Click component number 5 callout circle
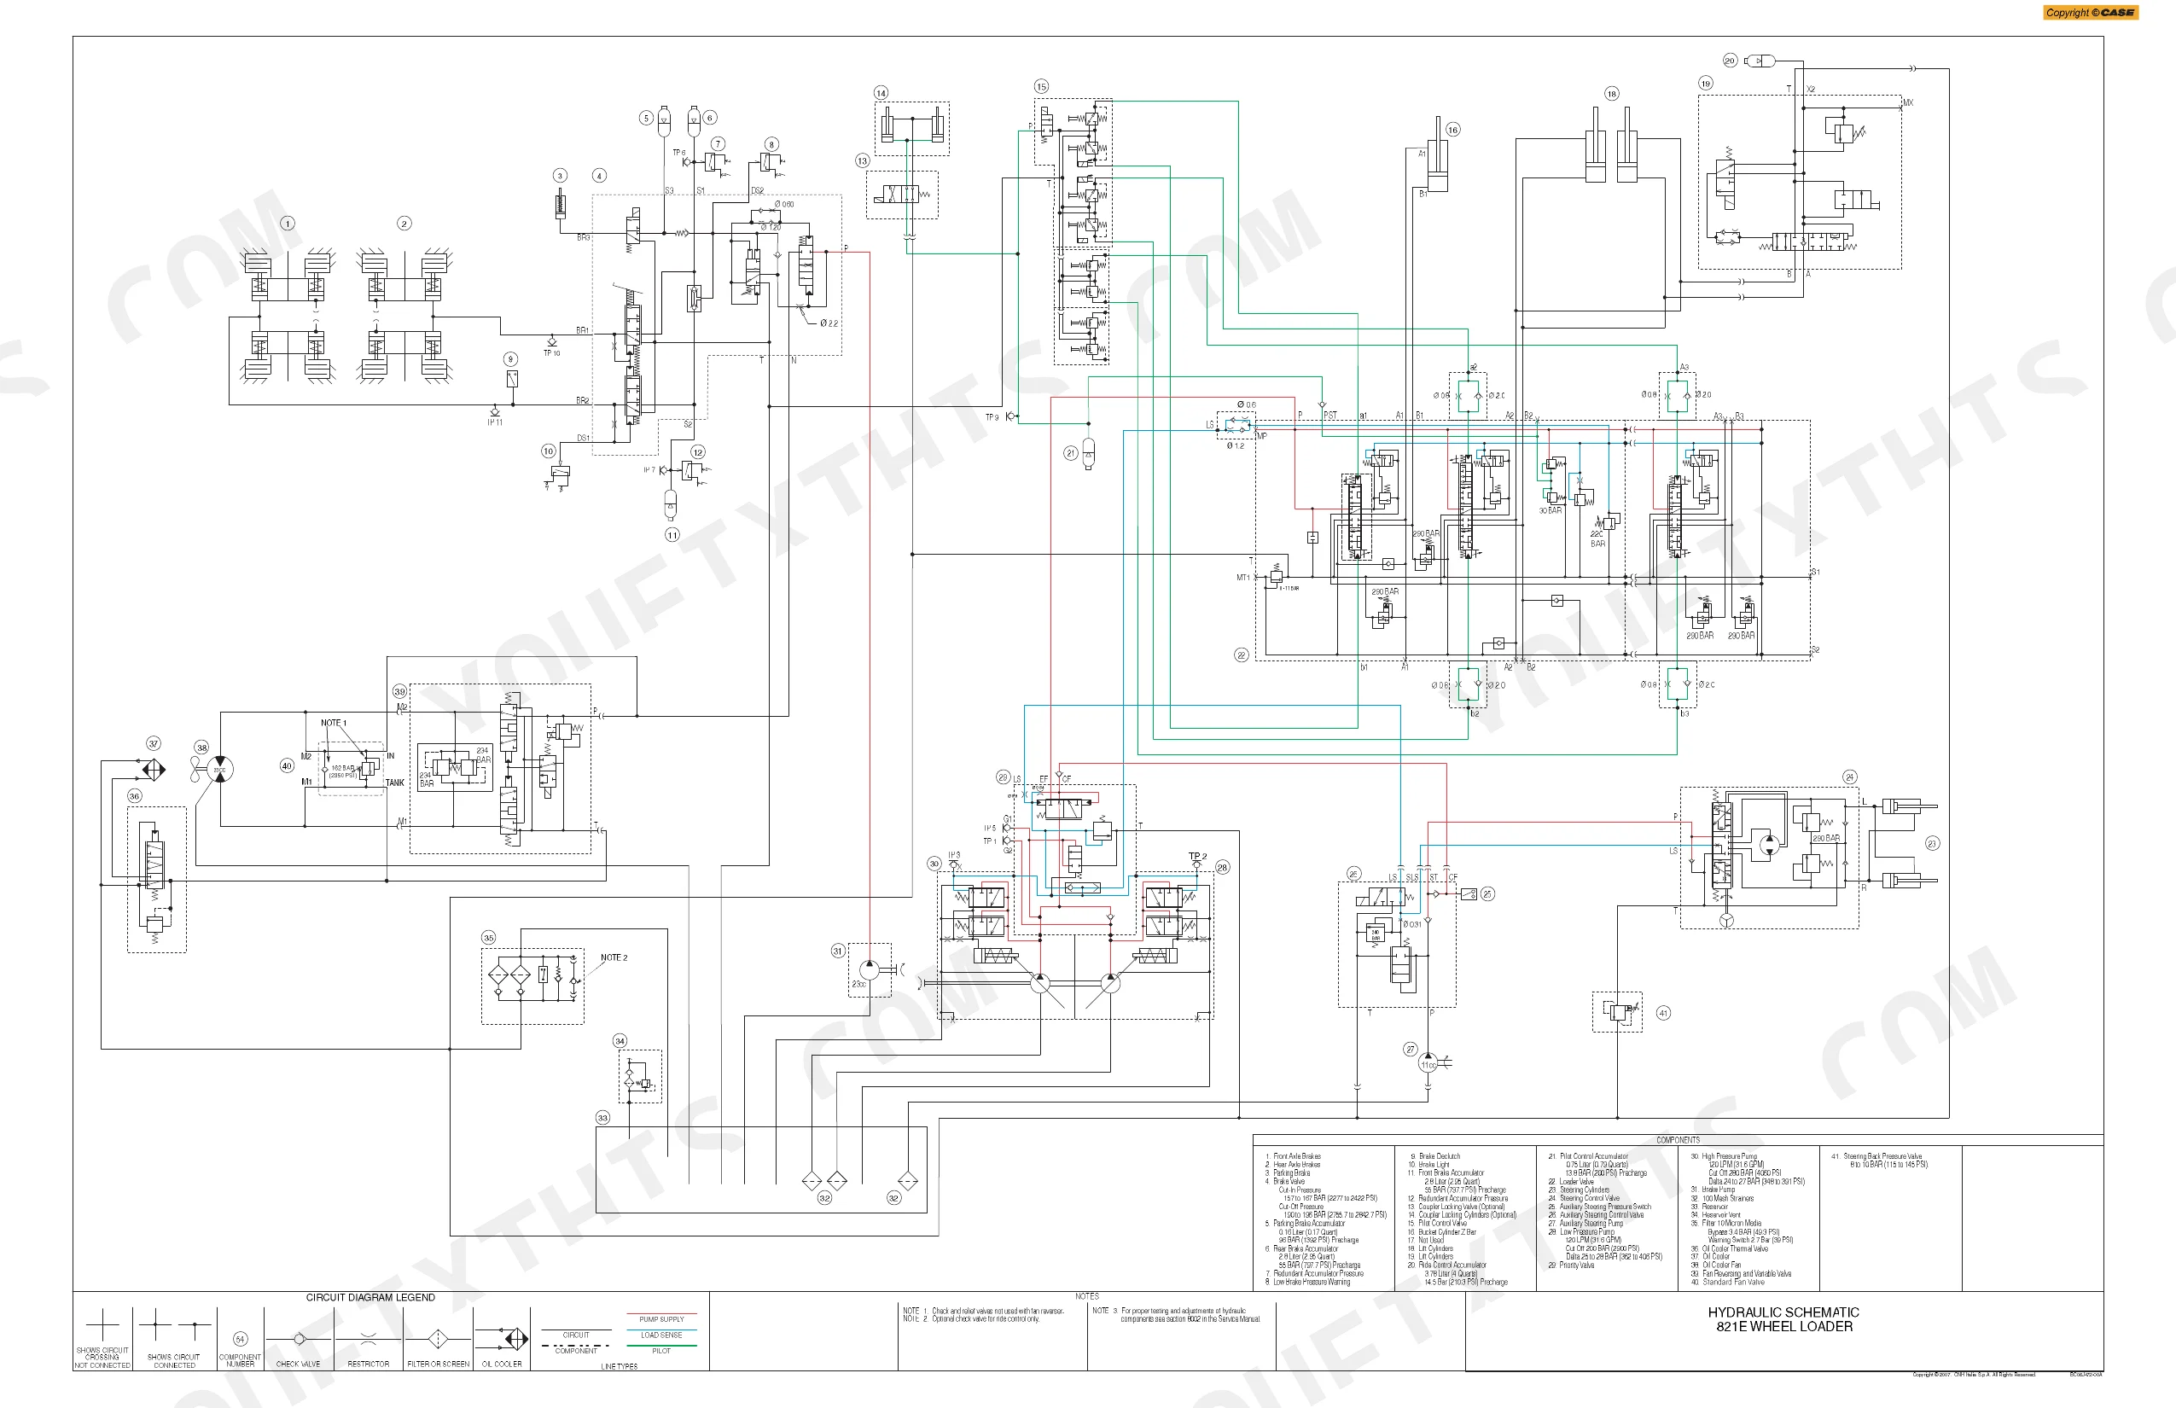Viewport: 2176px width, 1408px height. 647,118
